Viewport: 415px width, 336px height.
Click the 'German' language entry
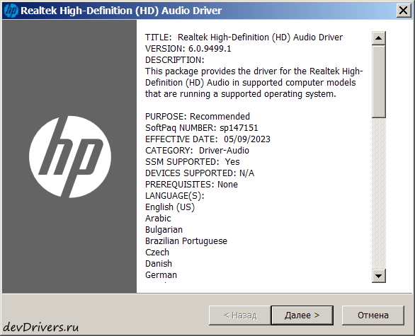[161, 275]
